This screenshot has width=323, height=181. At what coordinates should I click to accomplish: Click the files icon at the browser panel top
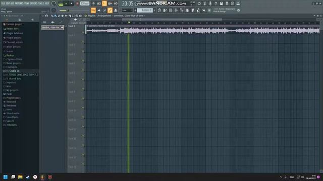(x=20, y=20)
